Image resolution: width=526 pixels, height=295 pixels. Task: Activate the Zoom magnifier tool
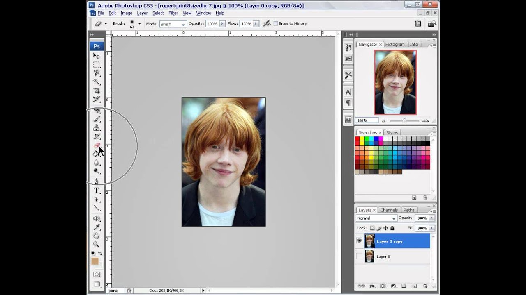pos(97,244)
